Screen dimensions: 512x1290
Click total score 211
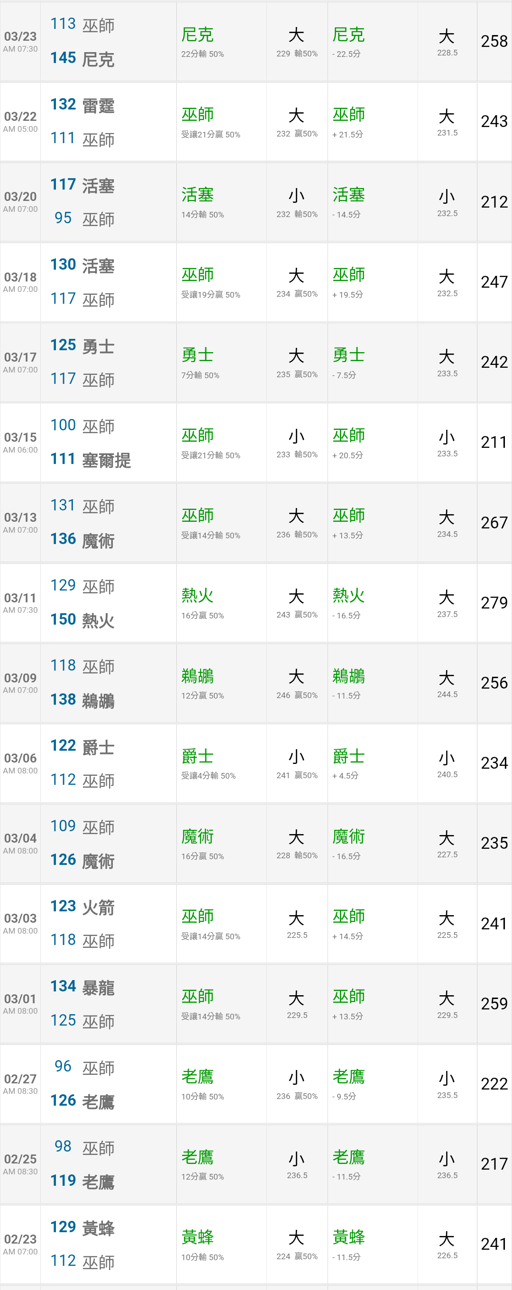coord(494,442)
